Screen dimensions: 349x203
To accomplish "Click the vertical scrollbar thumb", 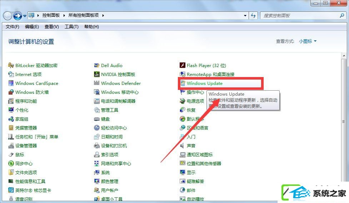I will pyautogui.click(x=344, y=121).
